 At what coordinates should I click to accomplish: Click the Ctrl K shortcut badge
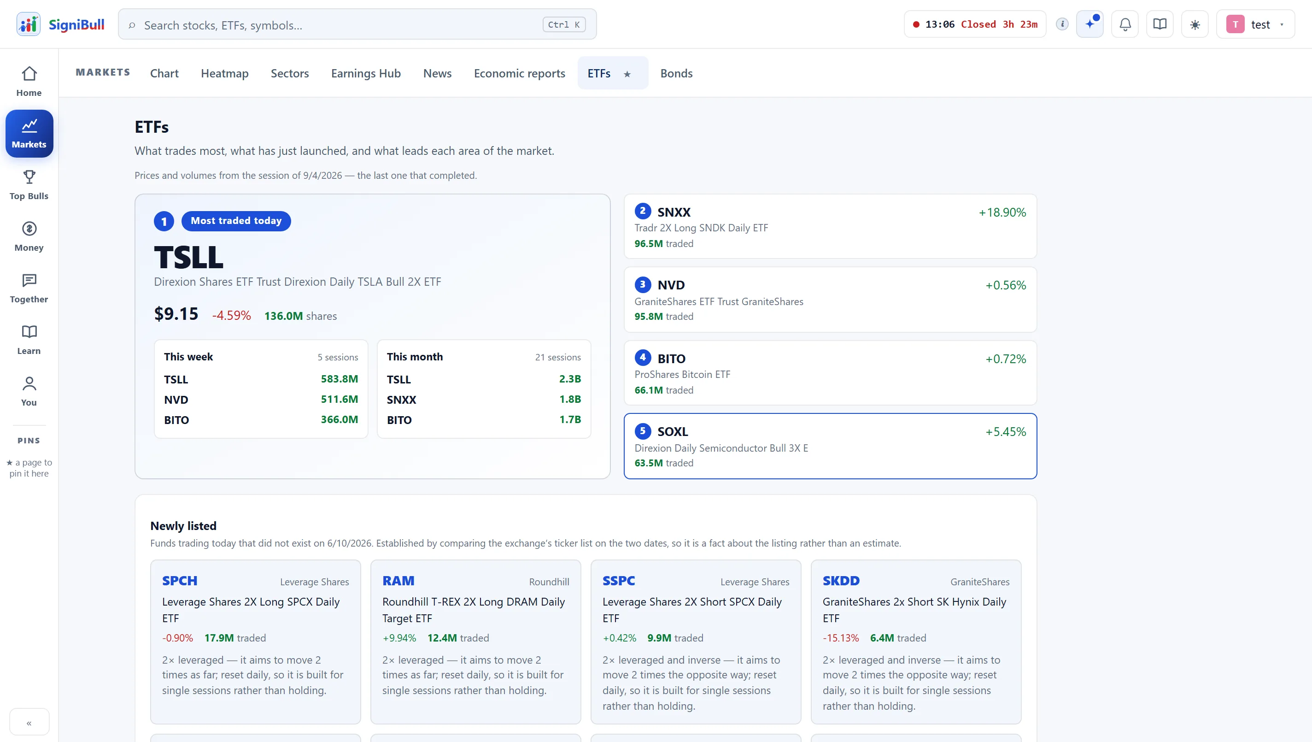(x=564, y=24)
